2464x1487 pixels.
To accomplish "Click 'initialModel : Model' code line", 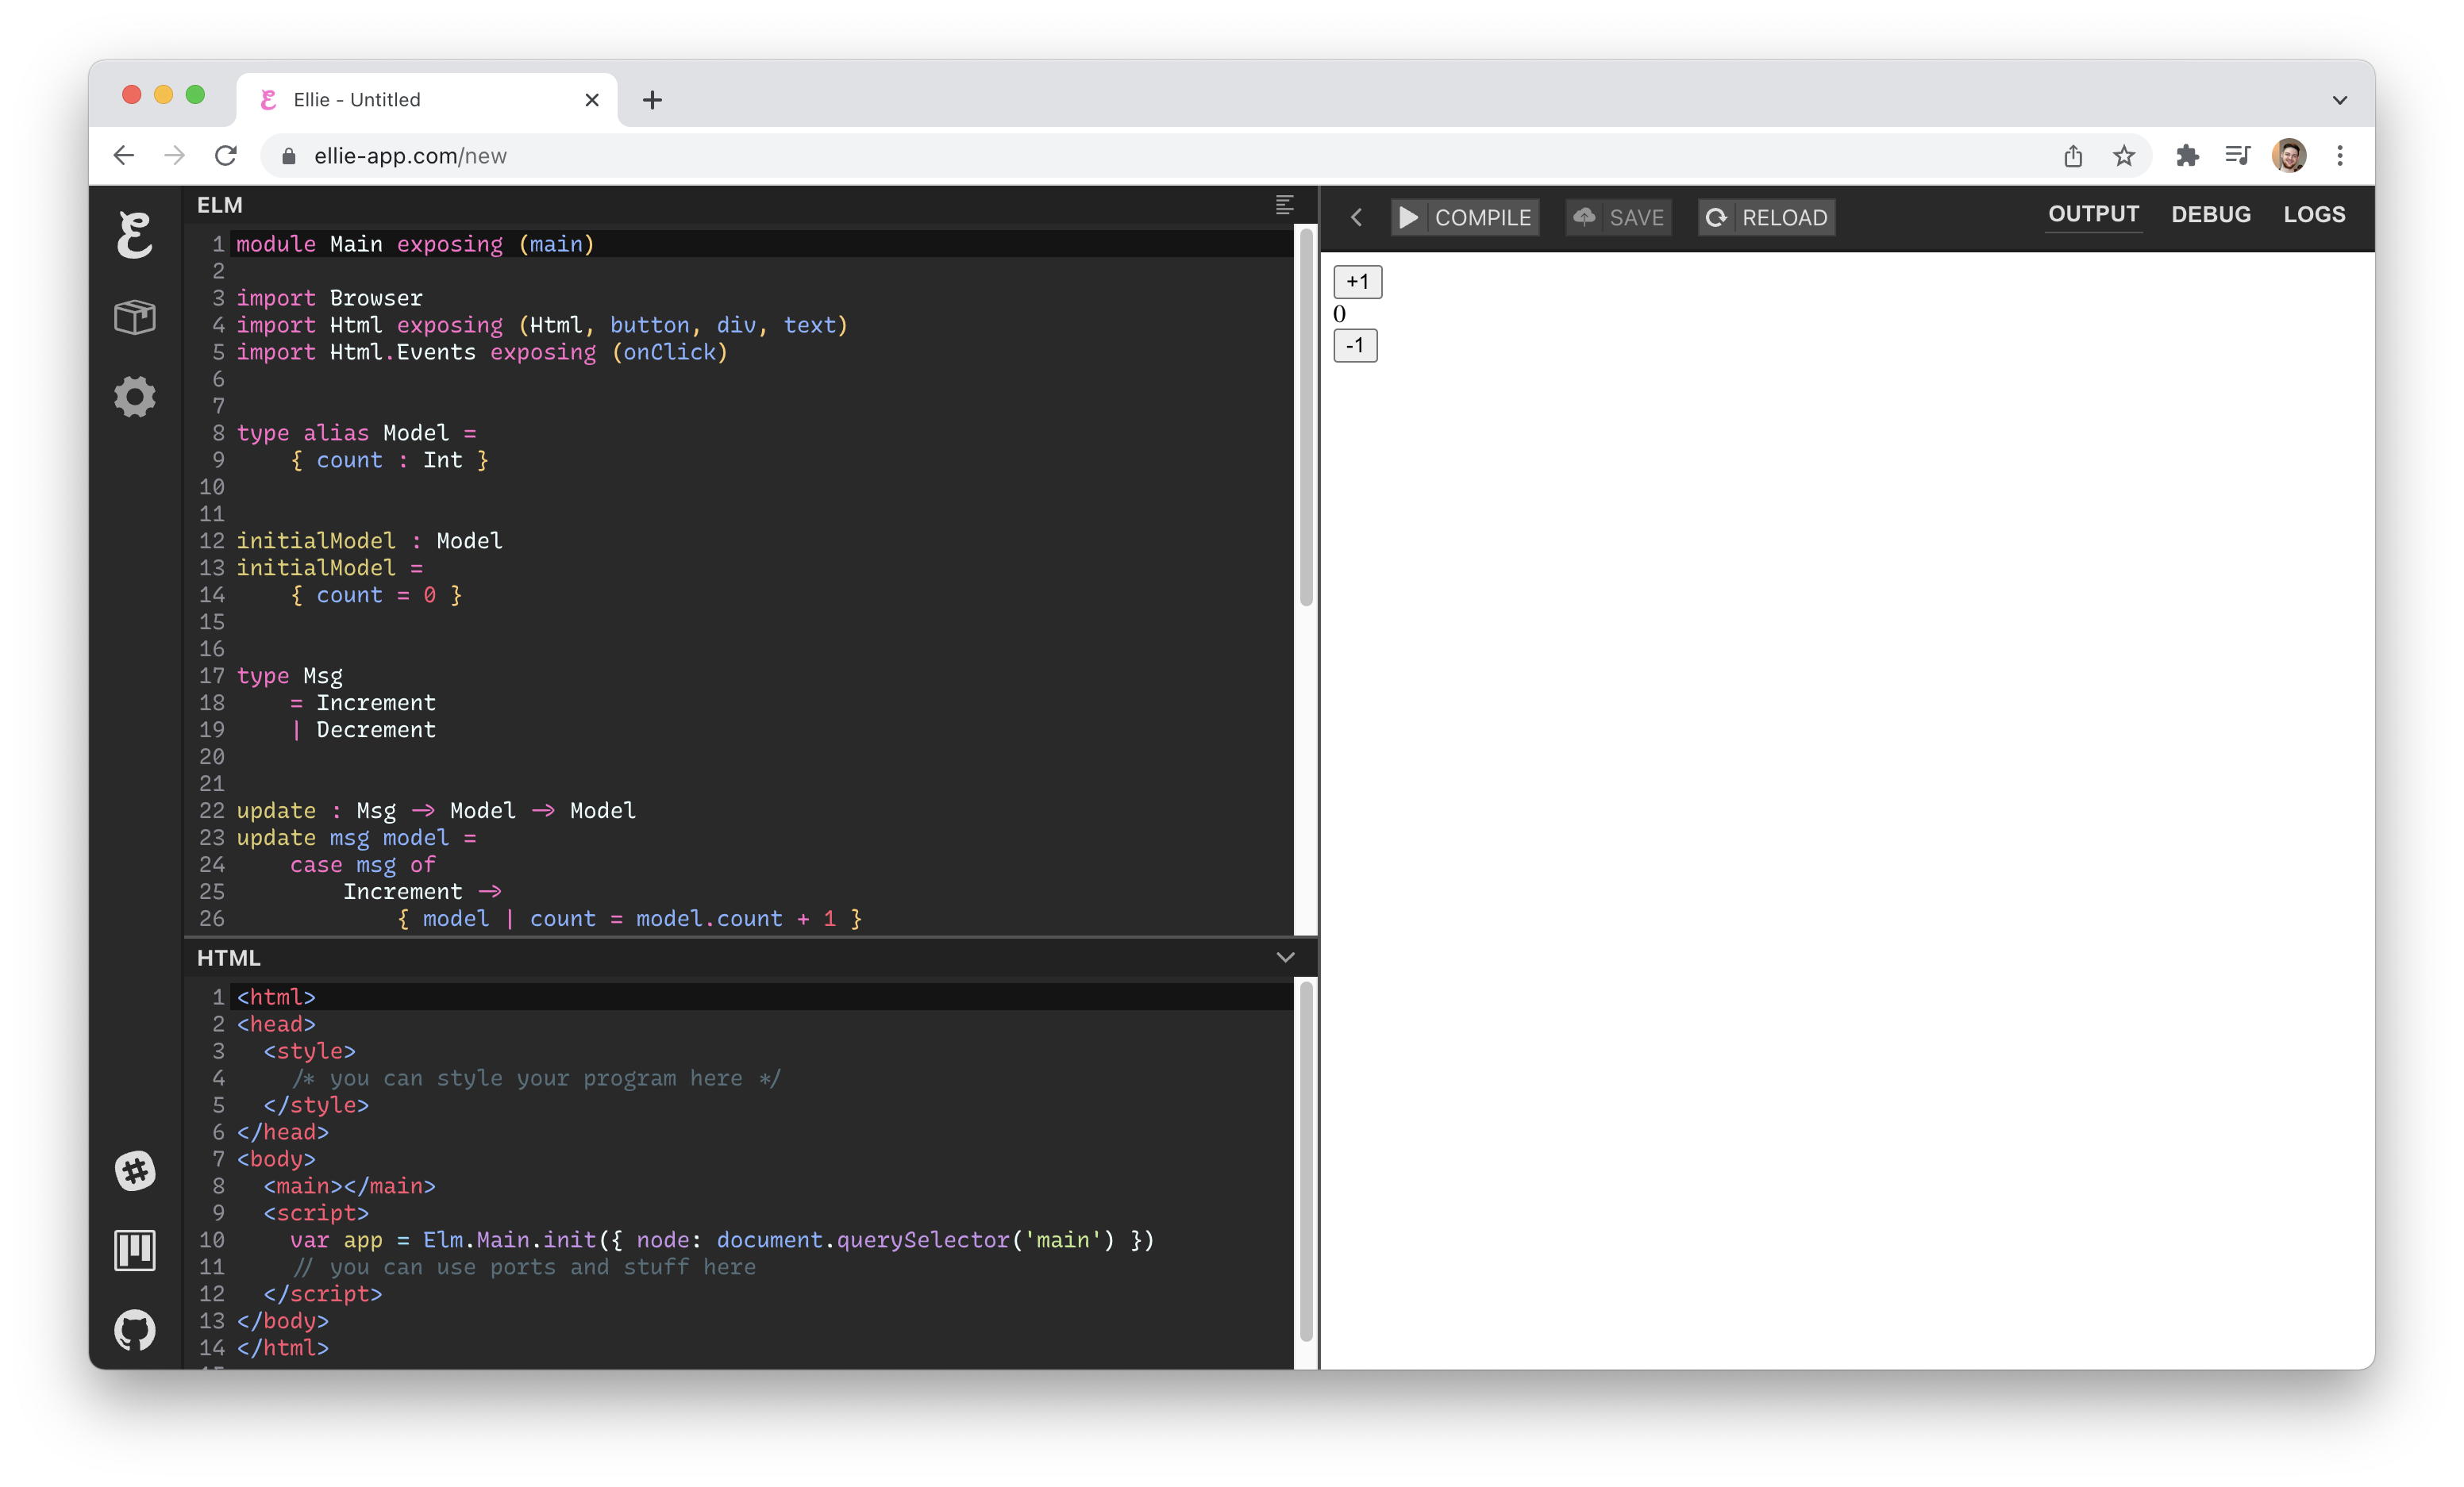I will pos(370,540).
